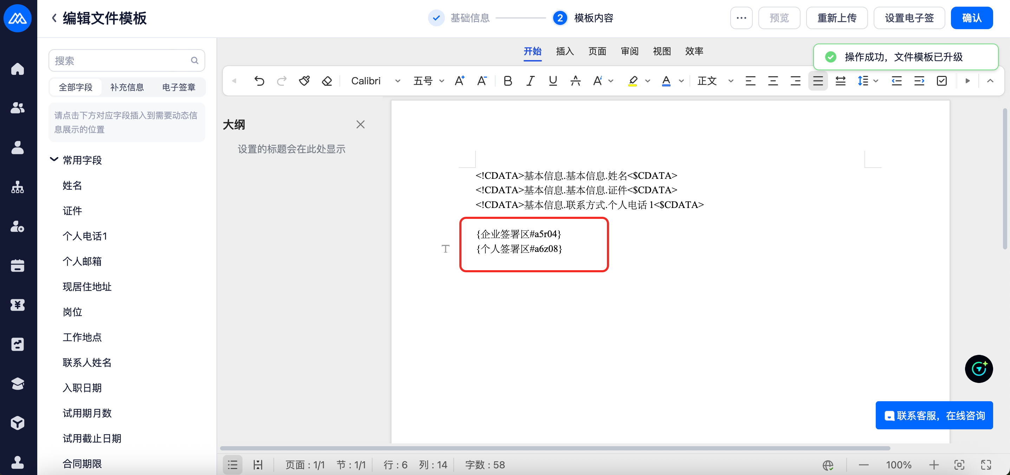Screen dimensions: 1010x475
Task: Go back with the arrow beside 编辑文件模板
Action: [54, 18]
